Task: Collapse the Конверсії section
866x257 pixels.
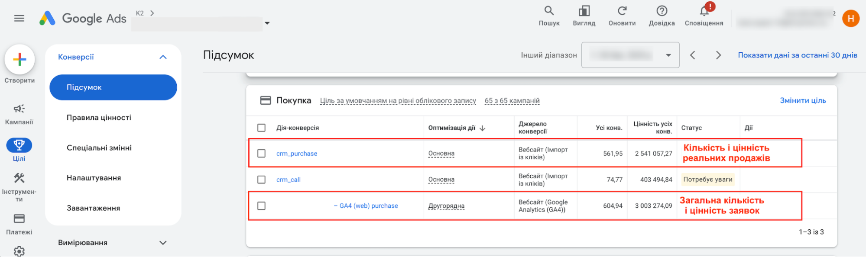Action: [163, 57]
